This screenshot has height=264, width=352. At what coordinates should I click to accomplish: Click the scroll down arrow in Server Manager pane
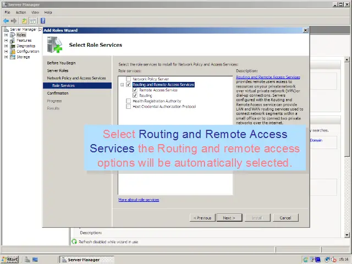click(347, 235)
